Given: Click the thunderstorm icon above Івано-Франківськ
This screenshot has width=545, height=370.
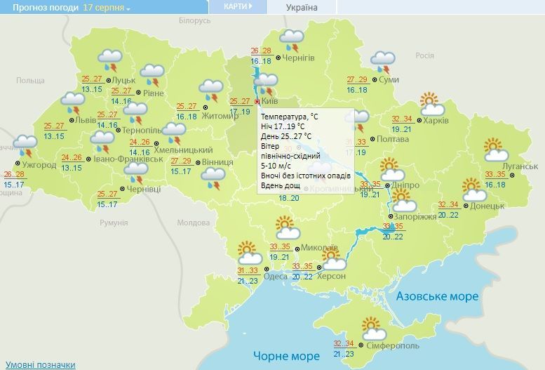Looking at the screenshot, I should (x=102, y=142).
